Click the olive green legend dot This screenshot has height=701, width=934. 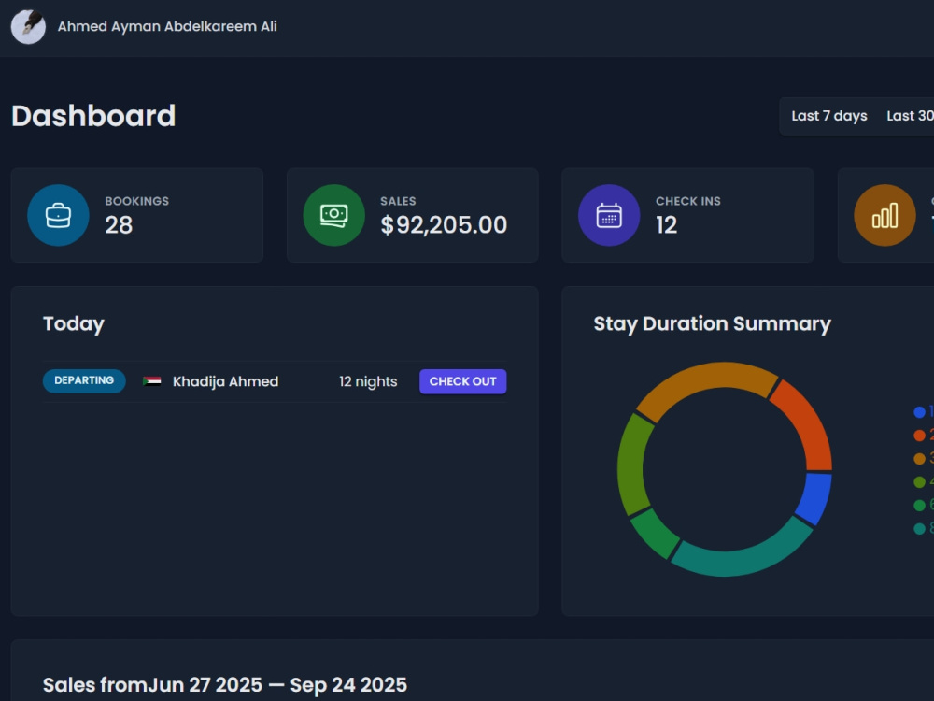click(919, 481)
